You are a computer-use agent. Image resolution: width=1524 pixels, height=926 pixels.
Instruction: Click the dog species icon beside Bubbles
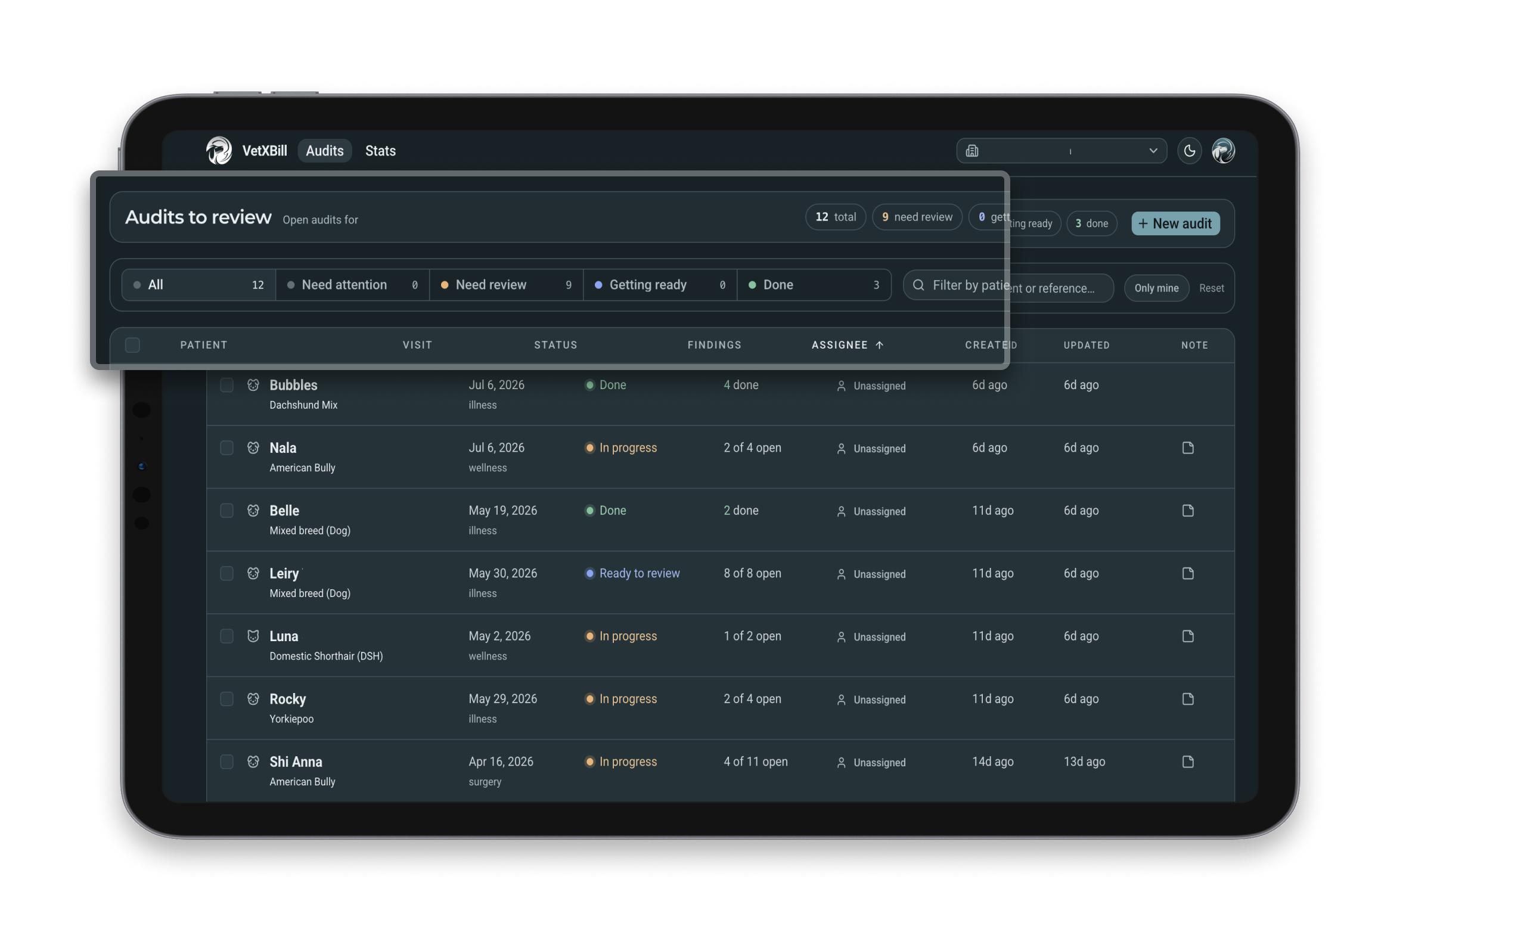point(253,385)
